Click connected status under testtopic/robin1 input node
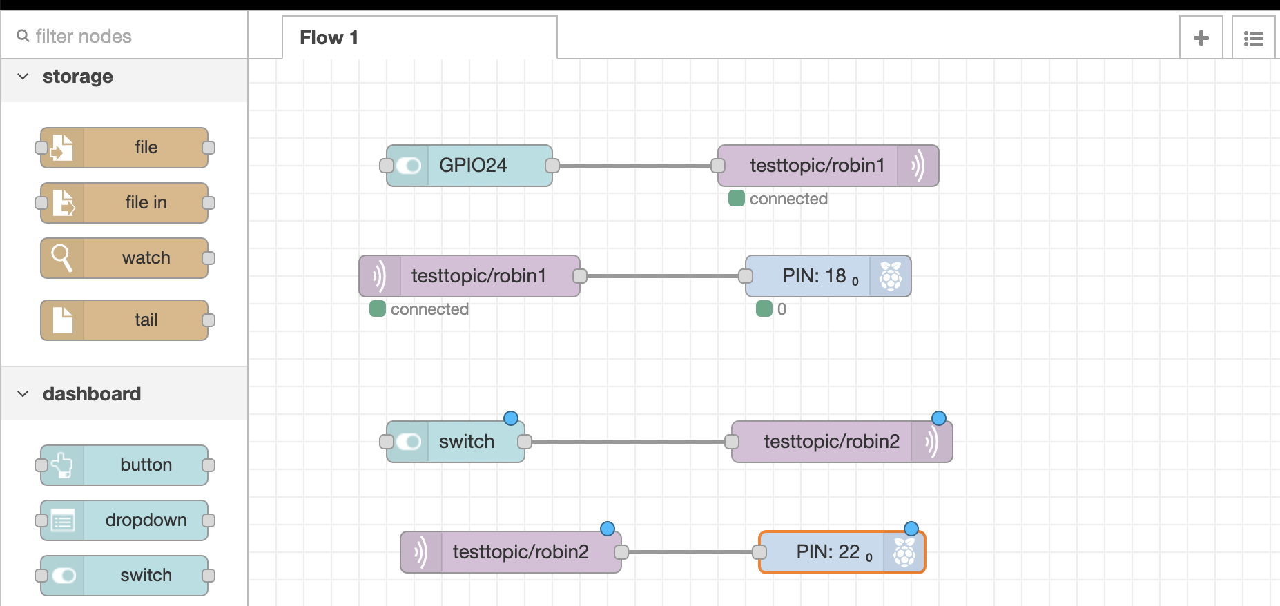 (x=420, y=309)
